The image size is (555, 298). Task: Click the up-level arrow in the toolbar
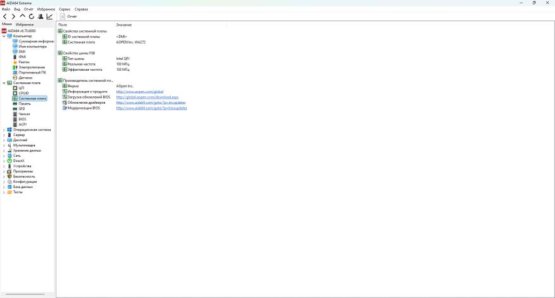23,16
